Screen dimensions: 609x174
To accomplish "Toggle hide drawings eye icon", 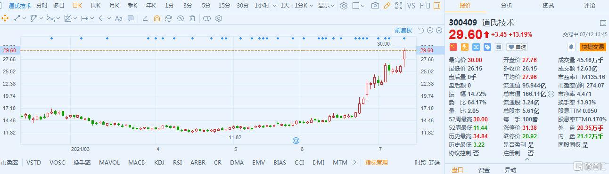I will coord(181,18).
